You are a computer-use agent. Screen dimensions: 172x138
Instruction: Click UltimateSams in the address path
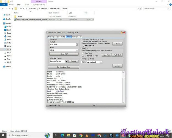[x=54, y=9]
